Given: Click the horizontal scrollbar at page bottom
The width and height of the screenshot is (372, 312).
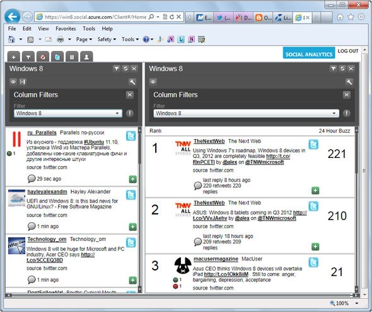Looking at the screenshot, I should click(x=182, y=295).
